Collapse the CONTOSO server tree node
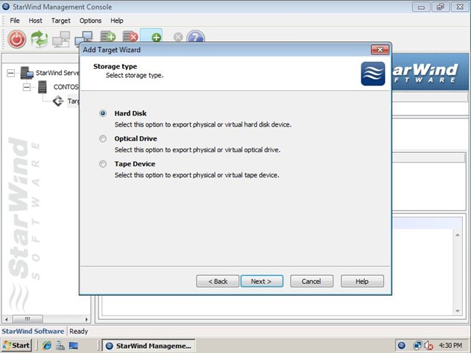The width and height of the screenshot is (471, 353). pyautogui.click(x=26, y=87)
